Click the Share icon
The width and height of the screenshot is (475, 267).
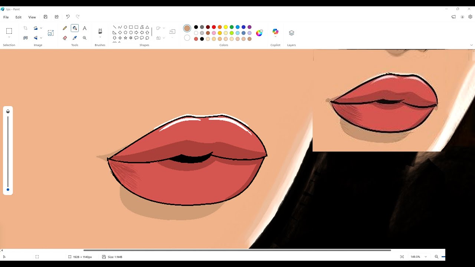[56, 17]
